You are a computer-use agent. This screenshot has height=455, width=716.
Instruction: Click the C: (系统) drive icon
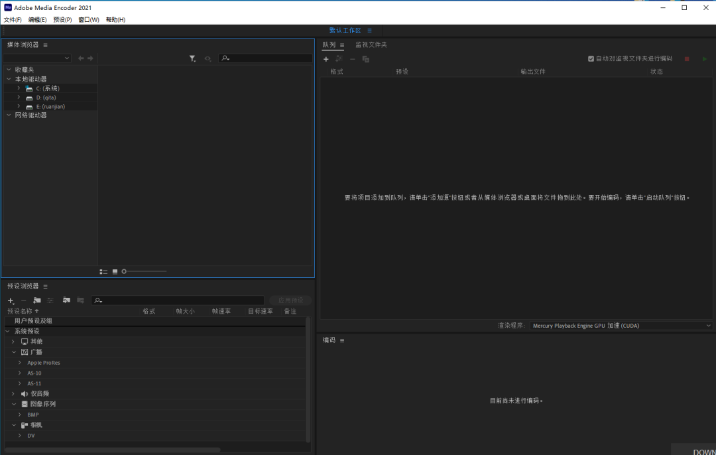(x=29, y=89)
